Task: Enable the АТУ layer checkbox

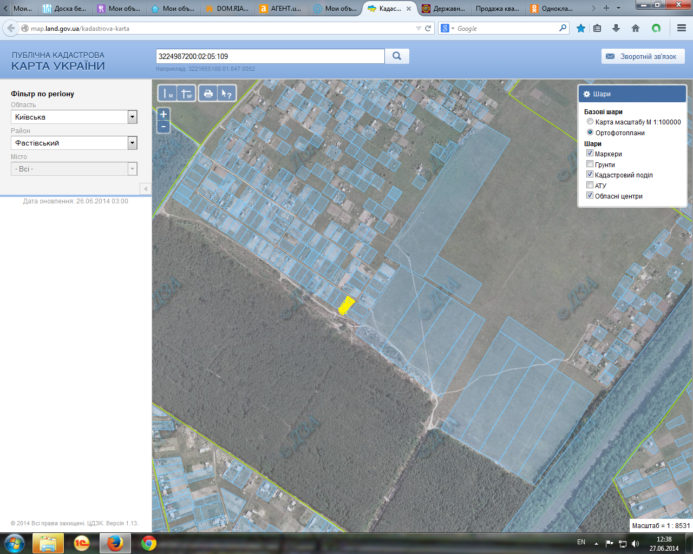Action: point(590,185)
